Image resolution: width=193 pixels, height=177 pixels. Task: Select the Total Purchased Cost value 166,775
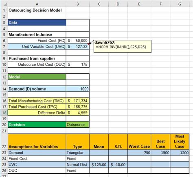(78, 107)
